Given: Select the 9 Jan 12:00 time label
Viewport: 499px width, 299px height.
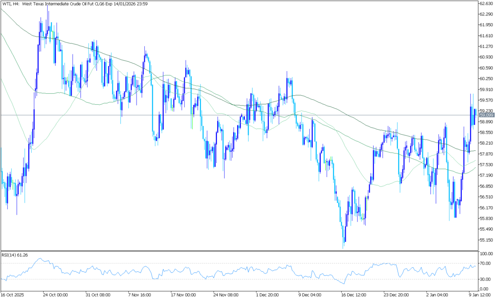Looking at the screenshot, I should coord(479,294).
